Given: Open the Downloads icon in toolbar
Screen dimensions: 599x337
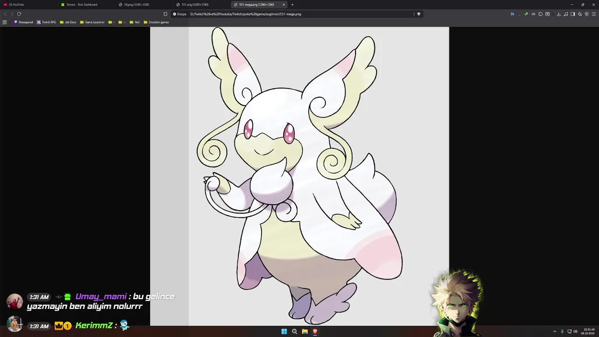Looking at the screenshot, I should coord(559,14).
